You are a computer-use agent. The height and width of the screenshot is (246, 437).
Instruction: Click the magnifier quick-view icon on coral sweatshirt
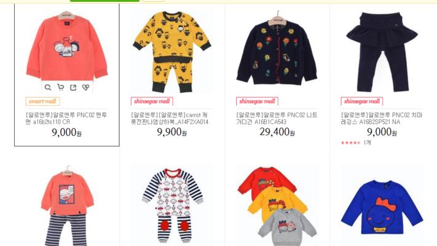tap(48, 87)
